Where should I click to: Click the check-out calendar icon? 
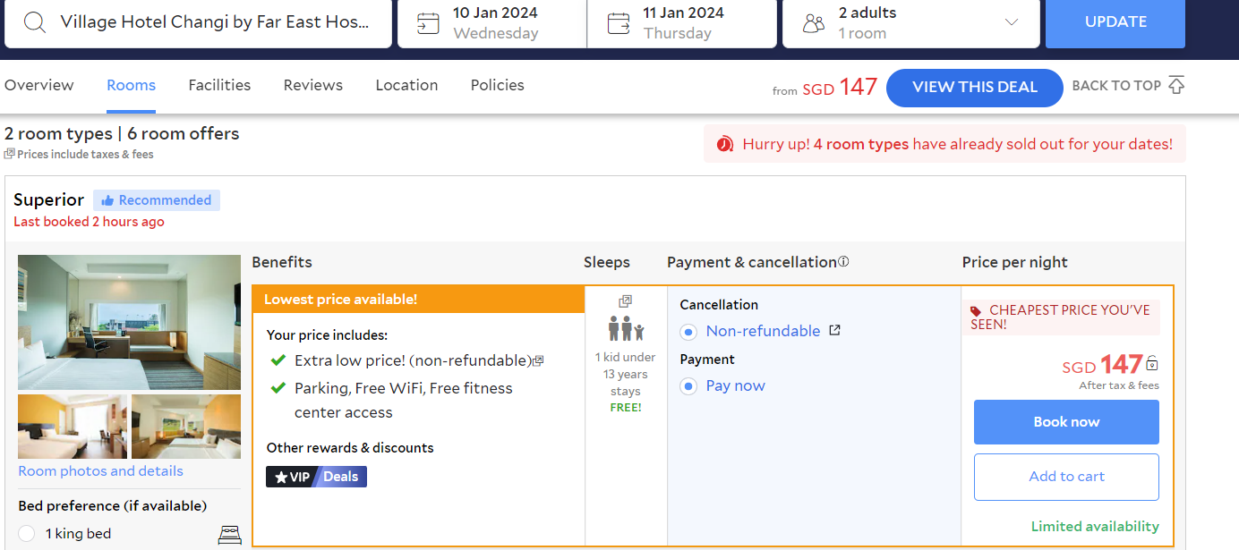tap(619, 23)
